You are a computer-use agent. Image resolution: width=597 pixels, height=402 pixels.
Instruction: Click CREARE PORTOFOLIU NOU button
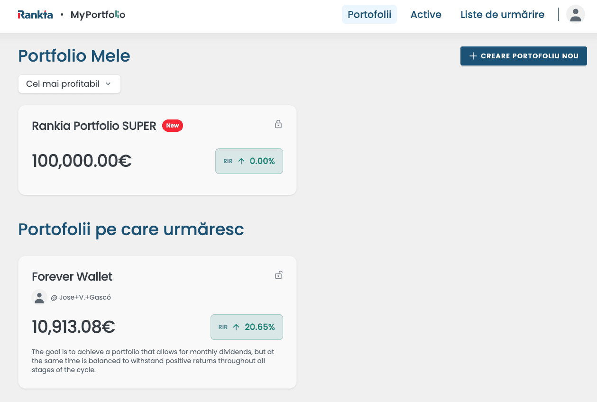pos(524,56)
